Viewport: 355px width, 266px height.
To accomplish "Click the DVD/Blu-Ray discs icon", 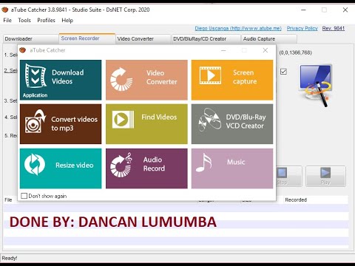I will point(210,120).
